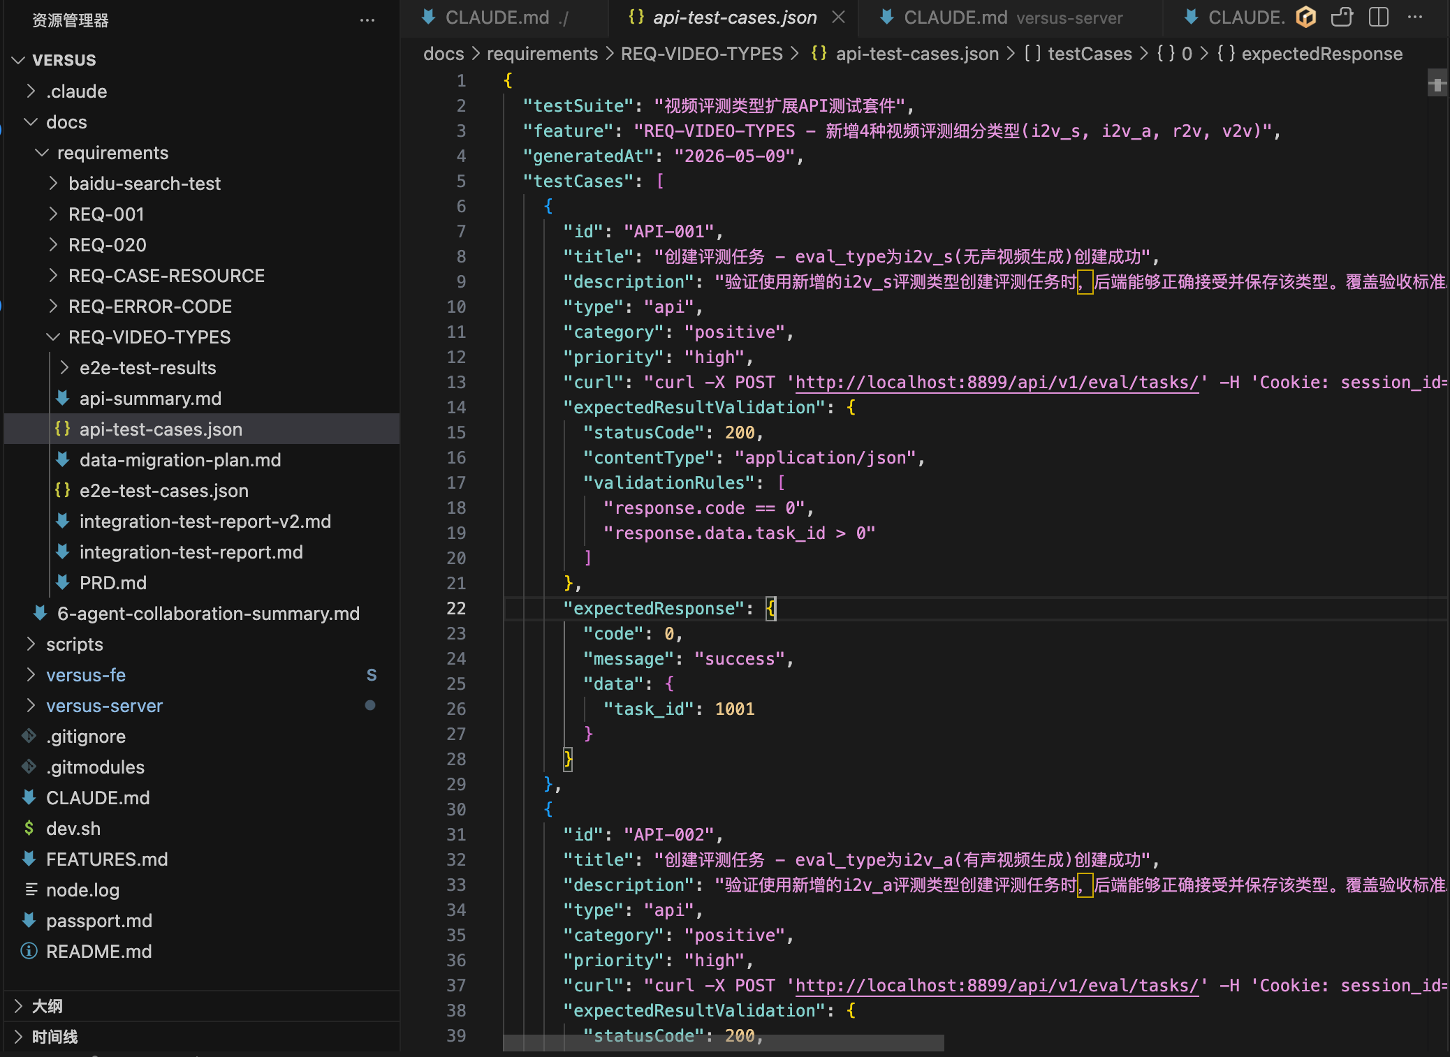Viewport: 1450px width, 1057px height.
Task: Open PRD.md in the file tree
Action: [112, 583]
